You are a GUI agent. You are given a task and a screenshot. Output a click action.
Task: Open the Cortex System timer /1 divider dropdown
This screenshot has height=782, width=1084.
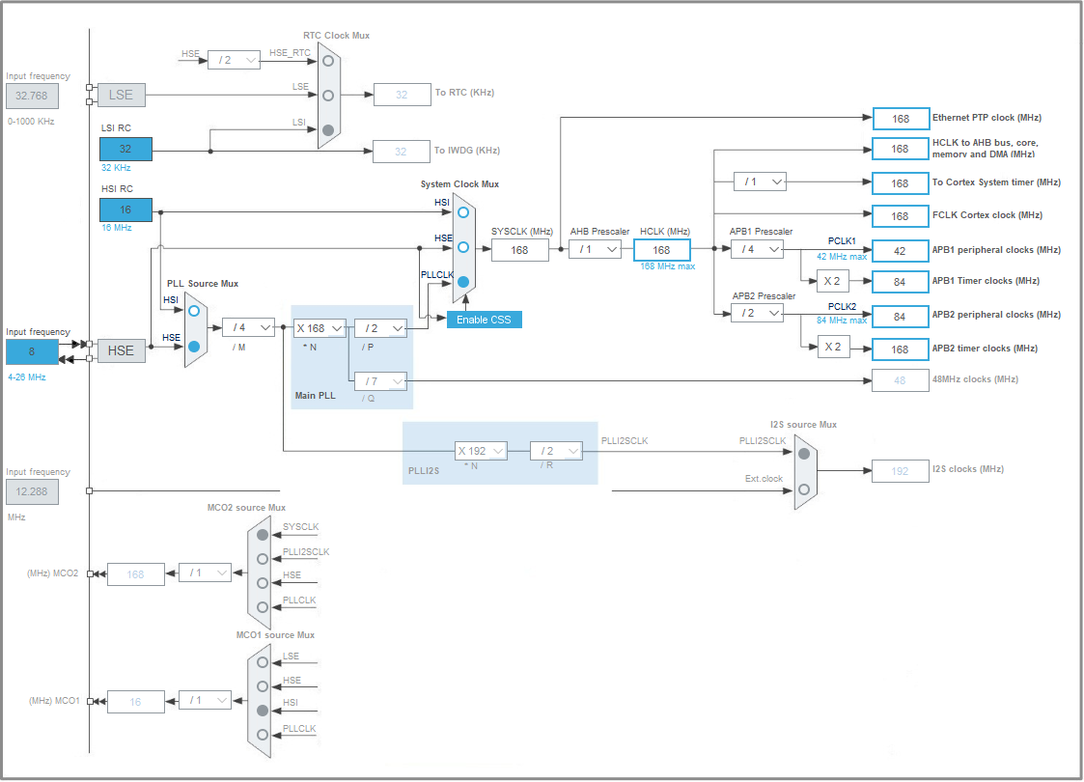tap(760, 182)
